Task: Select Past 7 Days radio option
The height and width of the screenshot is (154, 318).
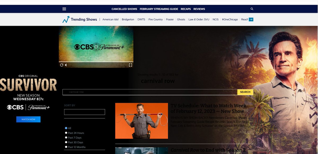Action: [x=66, y=138]
